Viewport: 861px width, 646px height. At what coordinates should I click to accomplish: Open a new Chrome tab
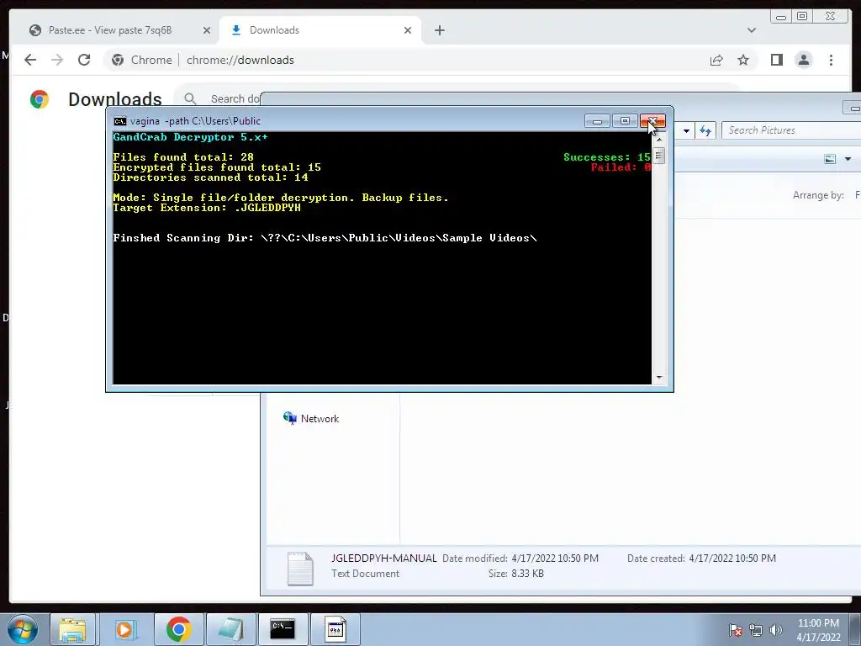coord(439,30)
